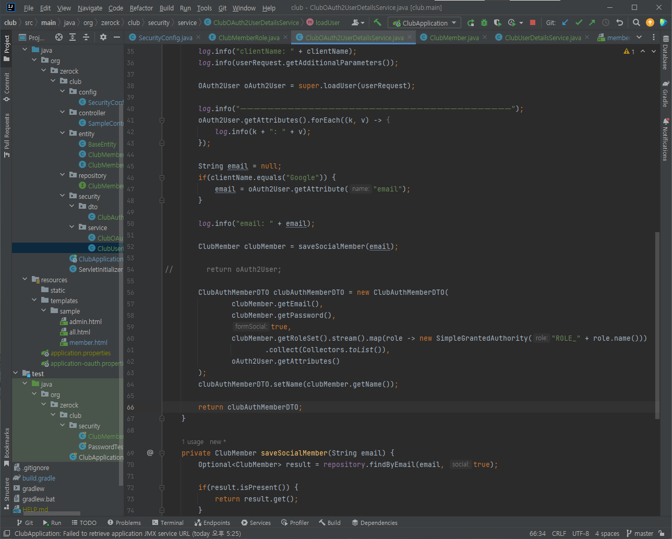Click the Git push arrow
Image resolution: width=672 pixels, height=539 pixels.
(x=592, y=22)
